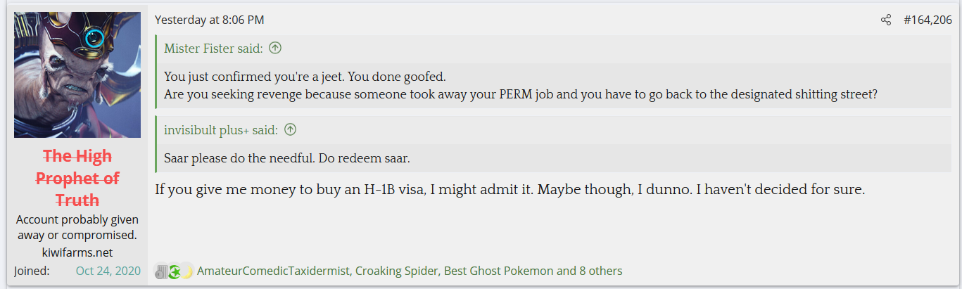Viewport: 962px width, 289px height.
Task: Click the 'Yesterday at 8:06 PM' timestamp
Action: pos(210,20)
